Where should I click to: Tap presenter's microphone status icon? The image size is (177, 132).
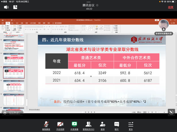(x=163, y=29)
